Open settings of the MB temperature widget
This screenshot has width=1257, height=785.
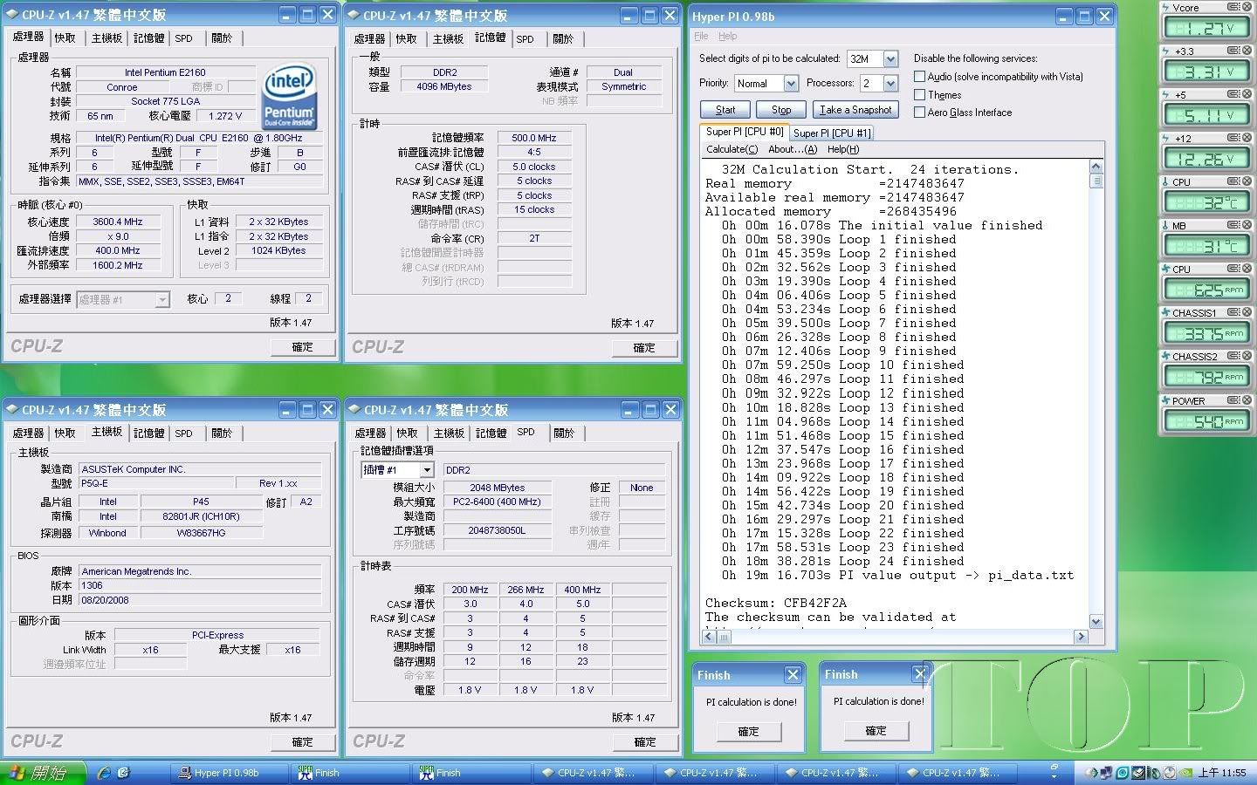1233,225
